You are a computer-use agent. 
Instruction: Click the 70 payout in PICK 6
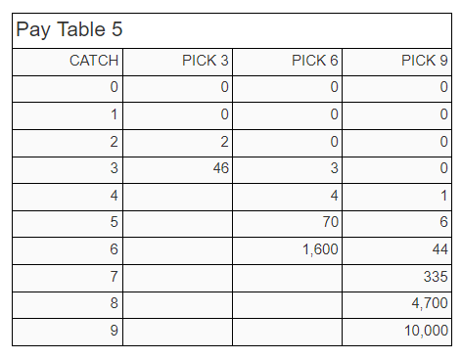[x=331, y=222]
